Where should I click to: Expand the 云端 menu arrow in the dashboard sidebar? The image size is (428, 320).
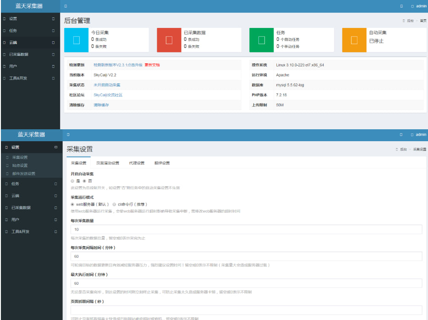(x=53, y=43)
